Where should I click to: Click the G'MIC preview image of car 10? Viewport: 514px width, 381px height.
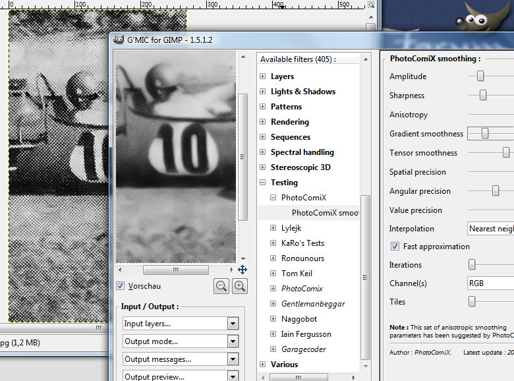coord(176,158)
